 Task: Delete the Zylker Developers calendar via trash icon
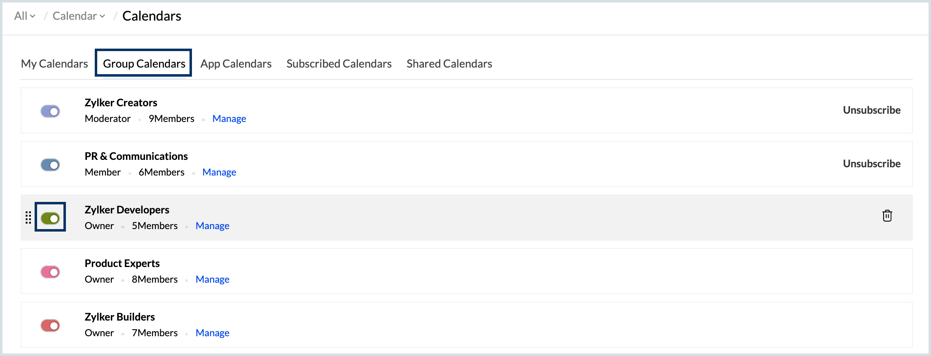pos(887,215)
